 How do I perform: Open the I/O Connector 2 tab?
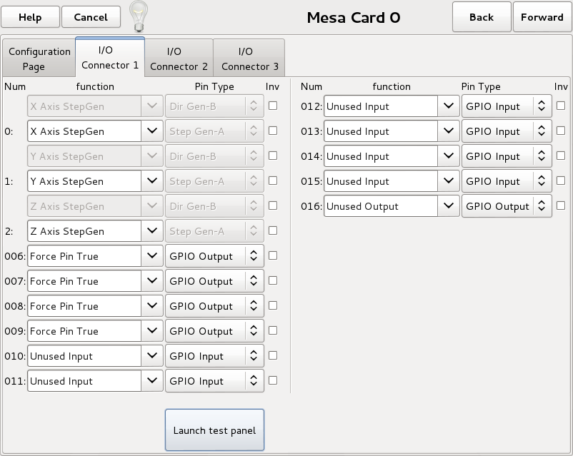pyautogui.click(x=179, y=59)
